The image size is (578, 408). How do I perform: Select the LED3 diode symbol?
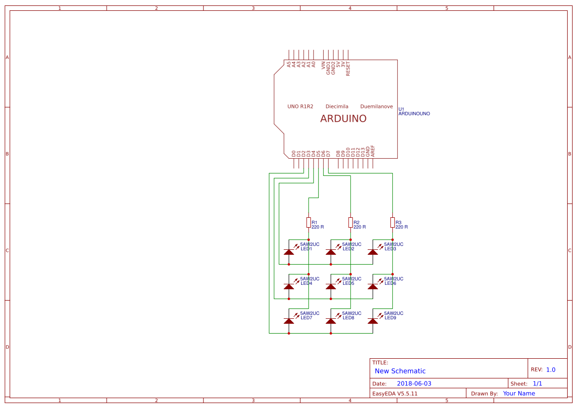(373, 251)
